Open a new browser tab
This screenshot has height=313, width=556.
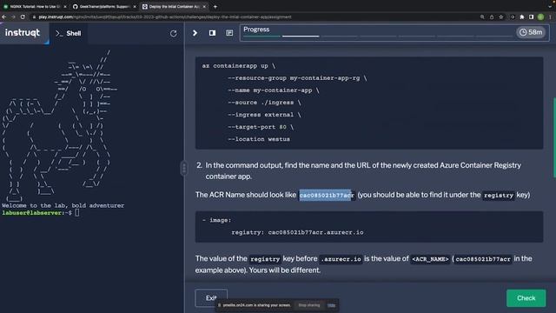pyautogui.click(x=215, y=6)
